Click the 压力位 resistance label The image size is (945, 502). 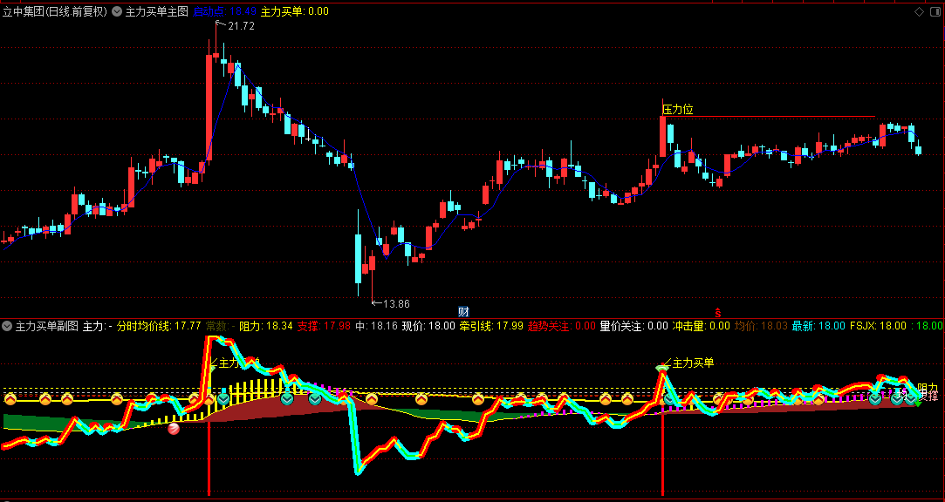click(x=678, y=110)
